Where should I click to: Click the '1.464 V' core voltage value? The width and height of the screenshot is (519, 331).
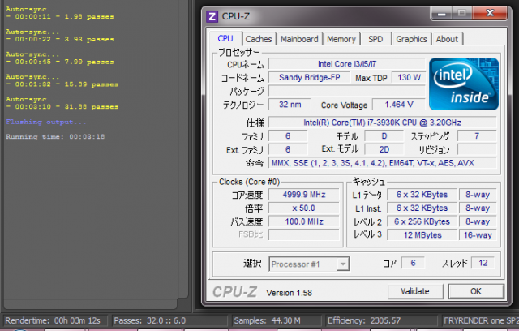[x=399, y=105]
